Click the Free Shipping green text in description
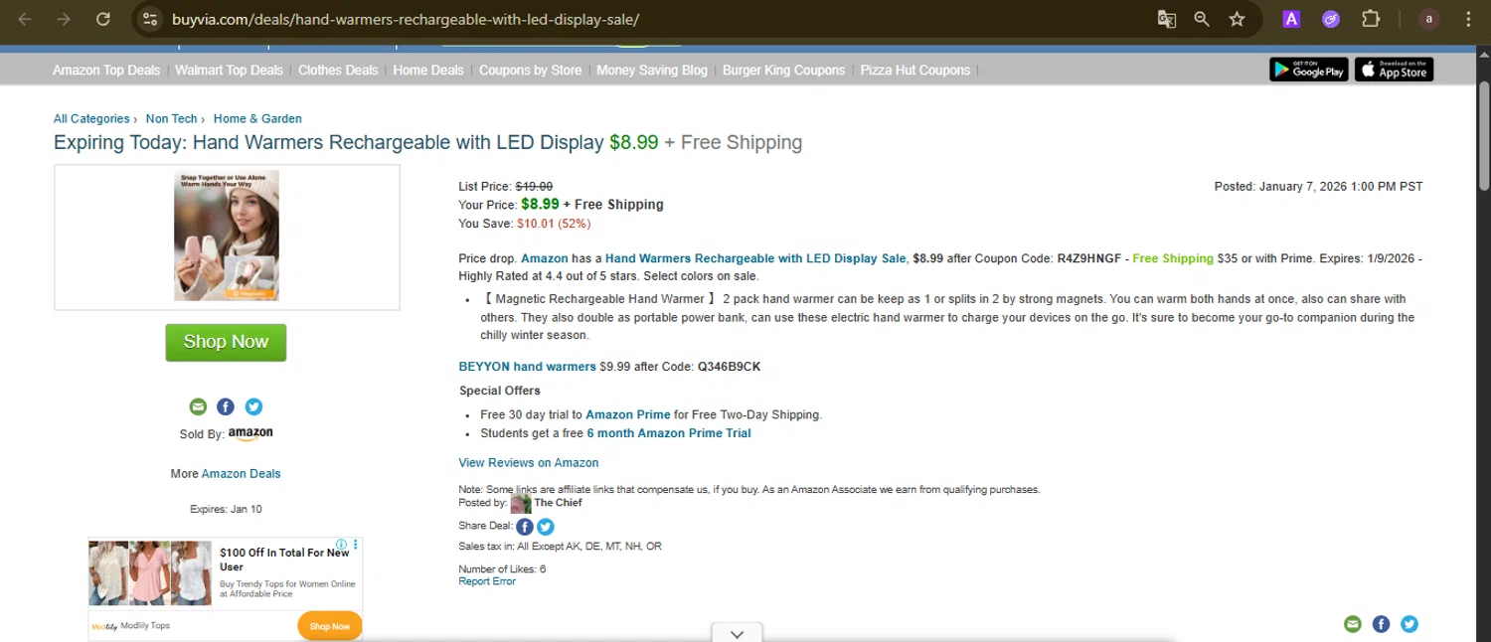Image resolution: width=1491 pixels, height=642 pixels. (x=1173, y=258)
